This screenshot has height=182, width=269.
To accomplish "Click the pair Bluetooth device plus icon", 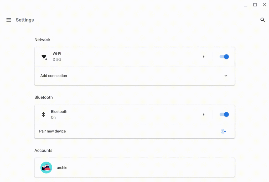I will pyautogui.click(x=223, y=131).
